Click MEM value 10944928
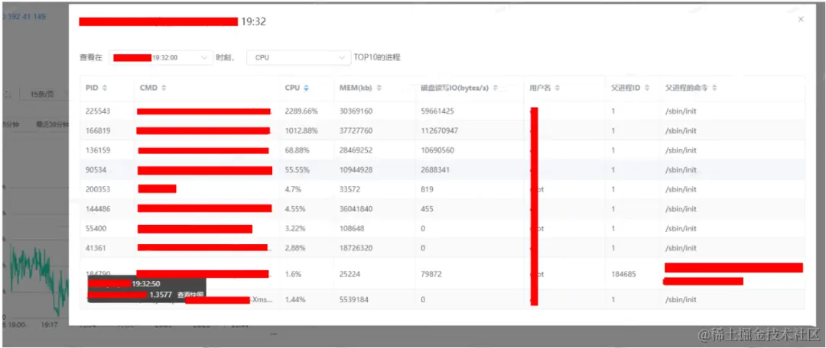 pos(356,169)
